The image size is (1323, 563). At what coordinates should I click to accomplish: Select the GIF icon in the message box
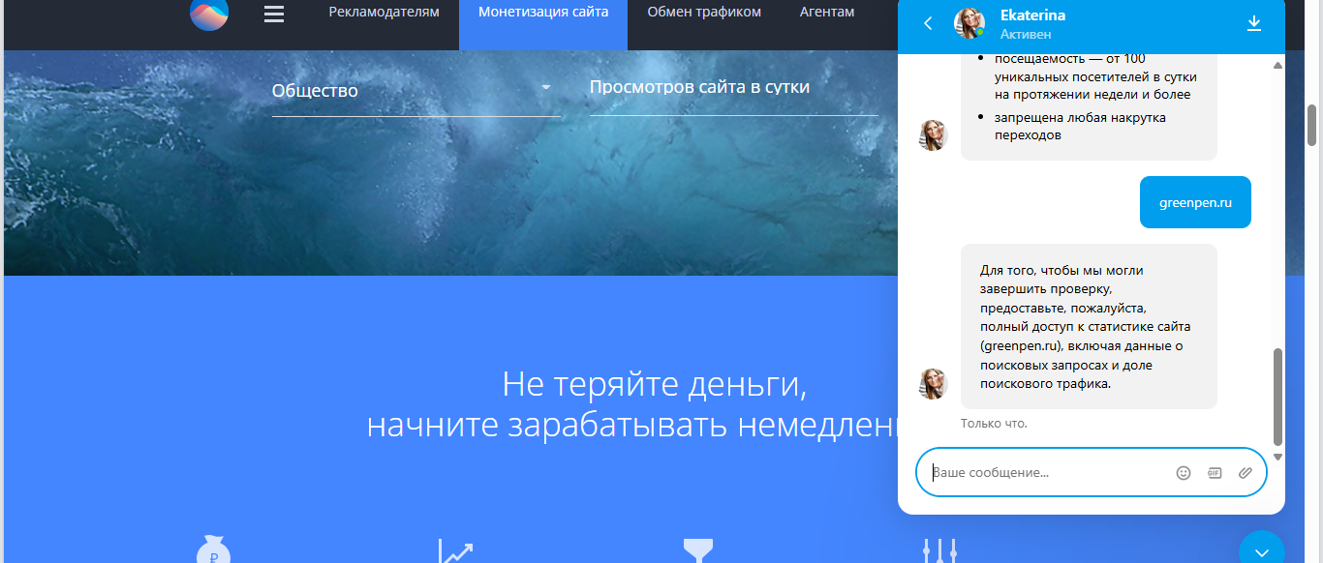click(x=1213, y=472)
